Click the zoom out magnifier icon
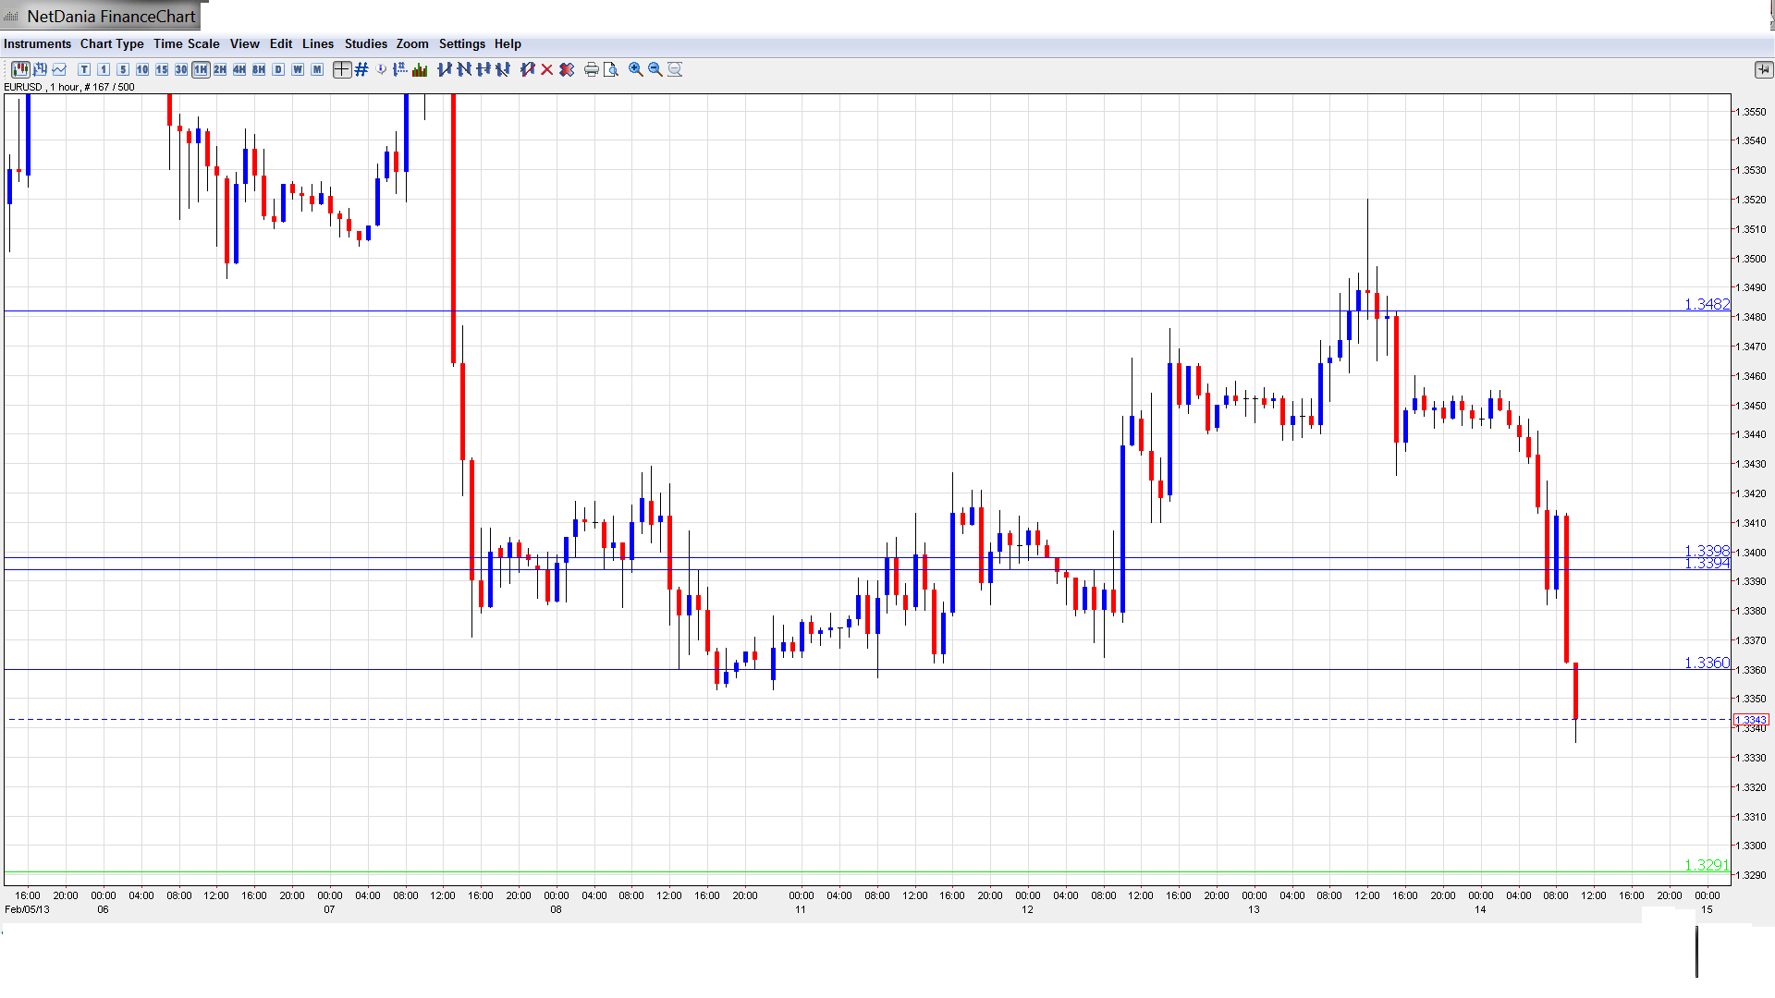The height and width of the screenshot is (998, 1775). click(655, 69)
